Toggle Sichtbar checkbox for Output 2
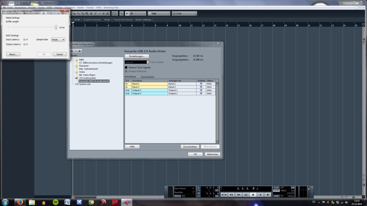 click(x=201, y=94)
